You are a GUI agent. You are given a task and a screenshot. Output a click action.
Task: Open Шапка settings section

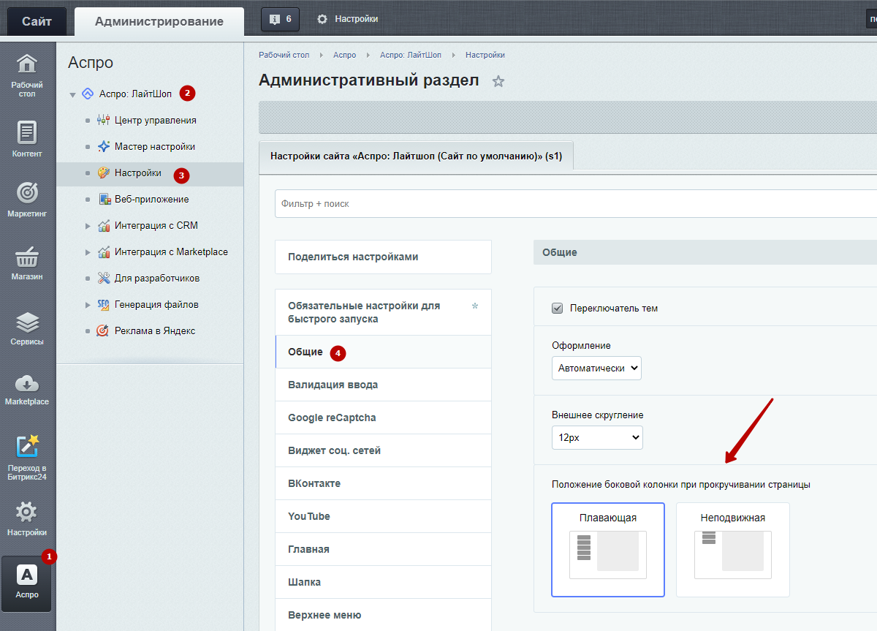coord(384,582)
